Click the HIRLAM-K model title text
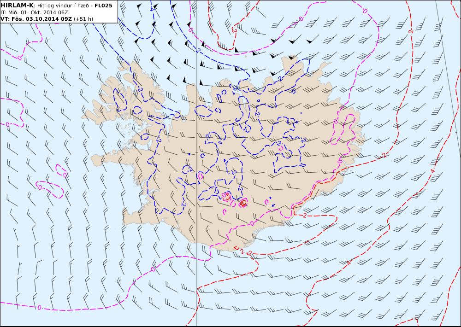 tap(18, 6)
